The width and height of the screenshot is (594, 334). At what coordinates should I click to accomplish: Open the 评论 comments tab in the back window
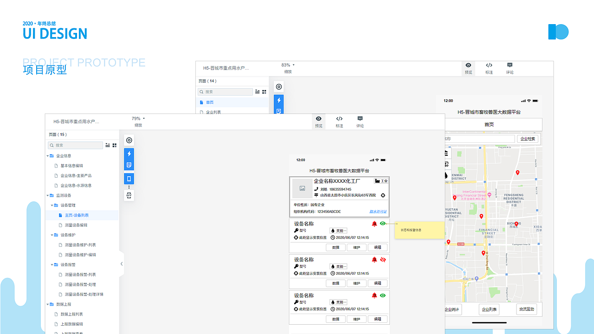pos(510,68)
